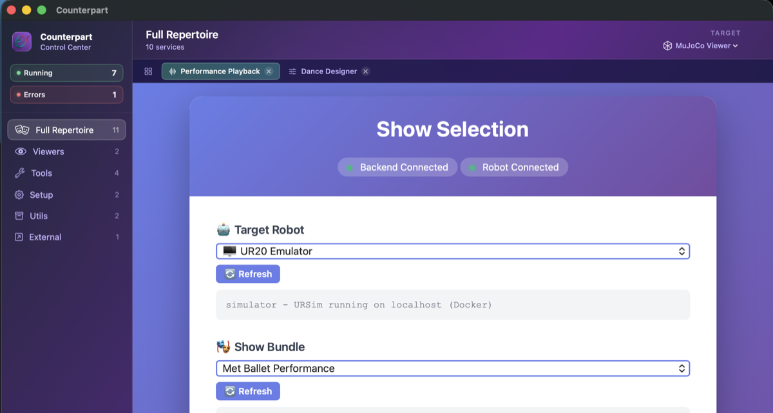773x413 pixels.
Task: Expand the MuJoCo Viewer target selector
Action: click(x=700, y=46)
